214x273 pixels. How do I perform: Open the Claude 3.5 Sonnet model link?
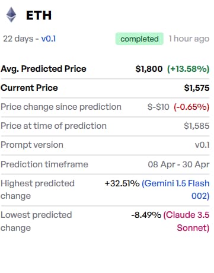(186, 221)
